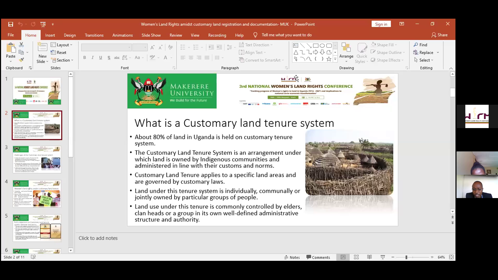The width and height of the screenshot is (498, 280).
Task: Choose the star shape in shapes gallery
Action: (329, 59)
